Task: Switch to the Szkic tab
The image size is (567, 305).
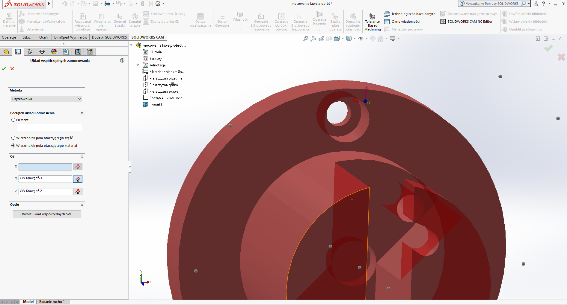Action: pos(26,37)
